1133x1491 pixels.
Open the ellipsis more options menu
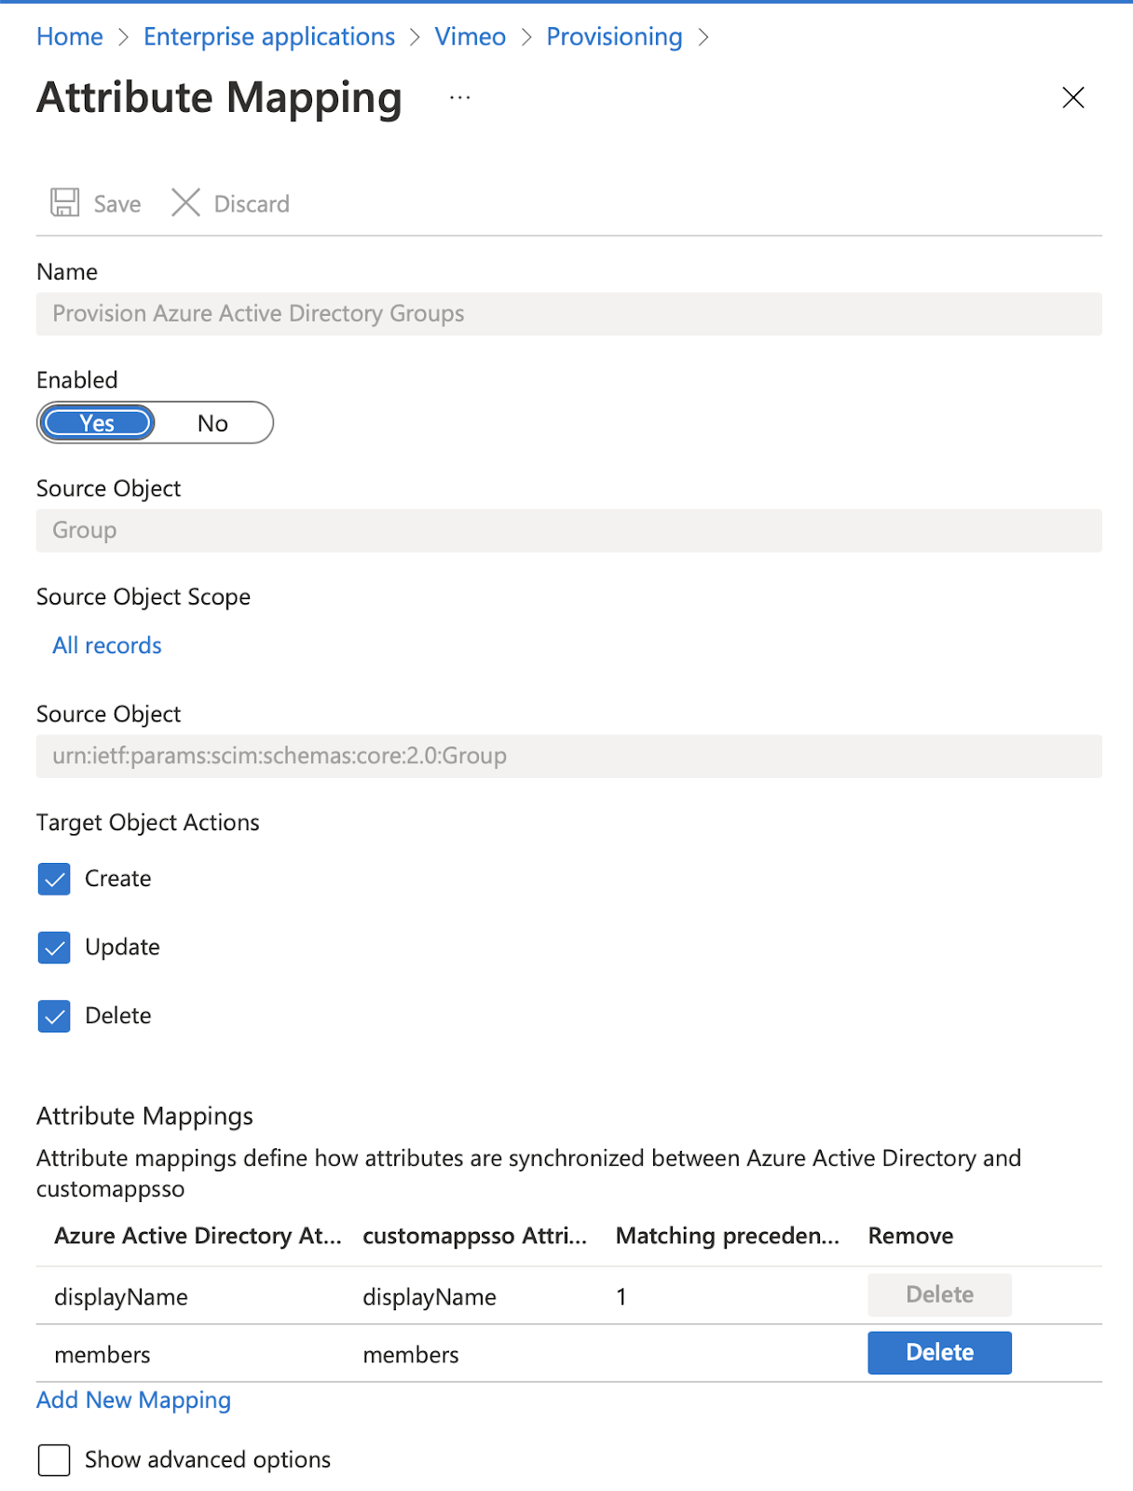pyautogui.click(x=459, y=97)
